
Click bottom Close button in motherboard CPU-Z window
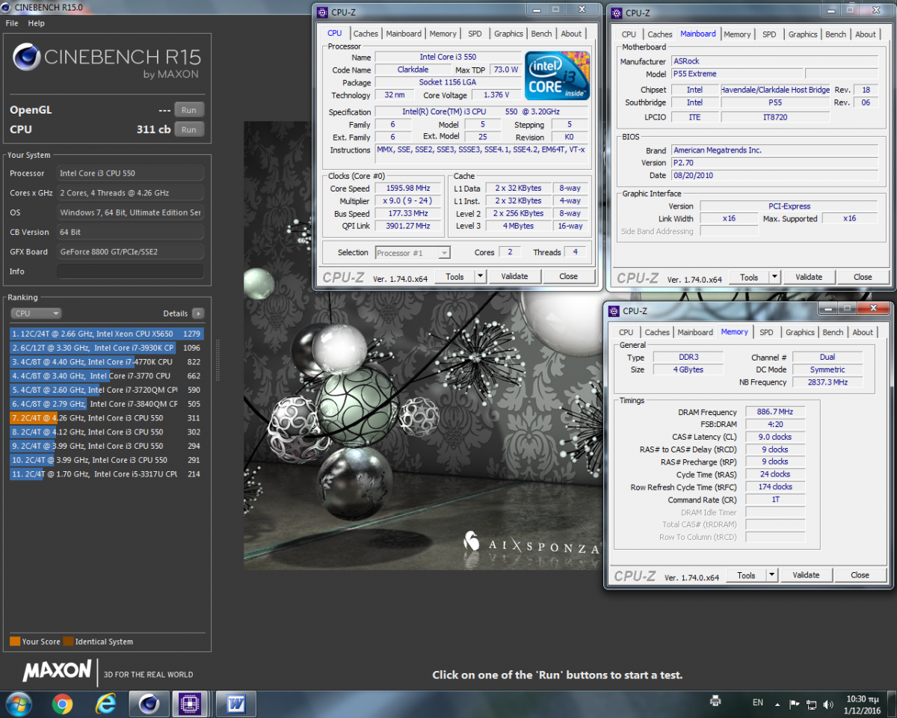863,277
